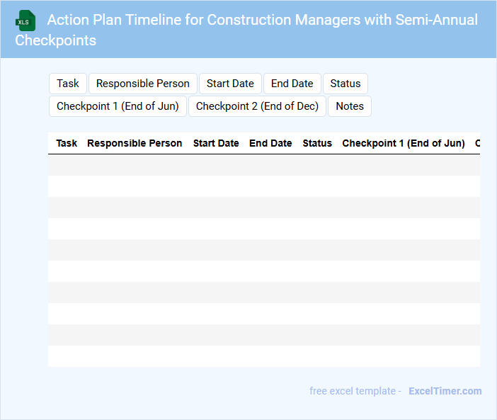This screenshot has height=420, width=497.
Task: Click the Notes tag button
Action: click(x=350, y=106)
